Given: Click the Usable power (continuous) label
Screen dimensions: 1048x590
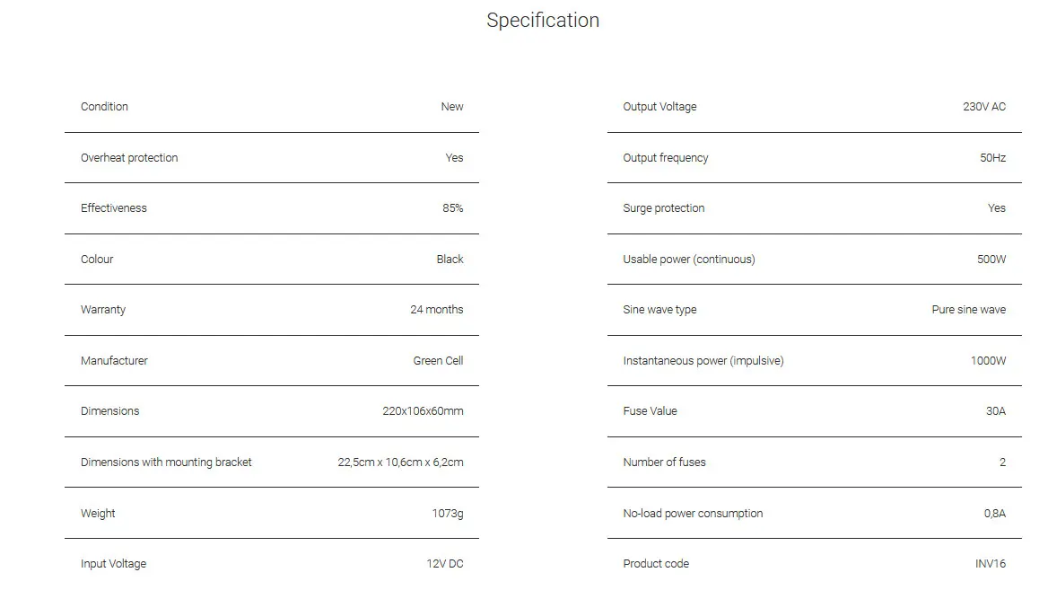Looking at the screenshot, I should pyautogui.click(x=688, y=259).
